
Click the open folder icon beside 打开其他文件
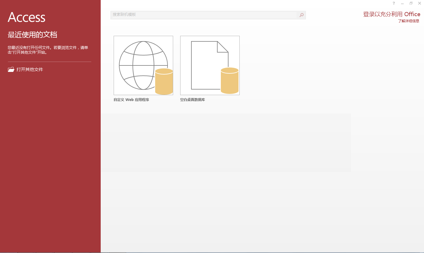click(10, 69)
